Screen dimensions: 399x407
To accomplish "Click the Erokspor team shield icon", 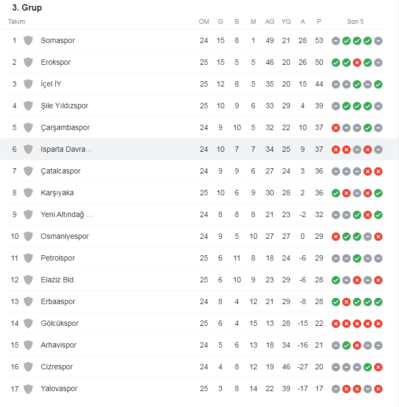I will click(x=28, y=63).
